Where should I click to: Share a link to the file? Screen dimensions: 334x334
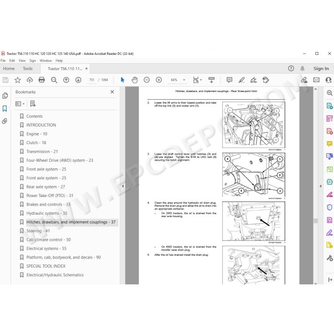click(304, 80)
